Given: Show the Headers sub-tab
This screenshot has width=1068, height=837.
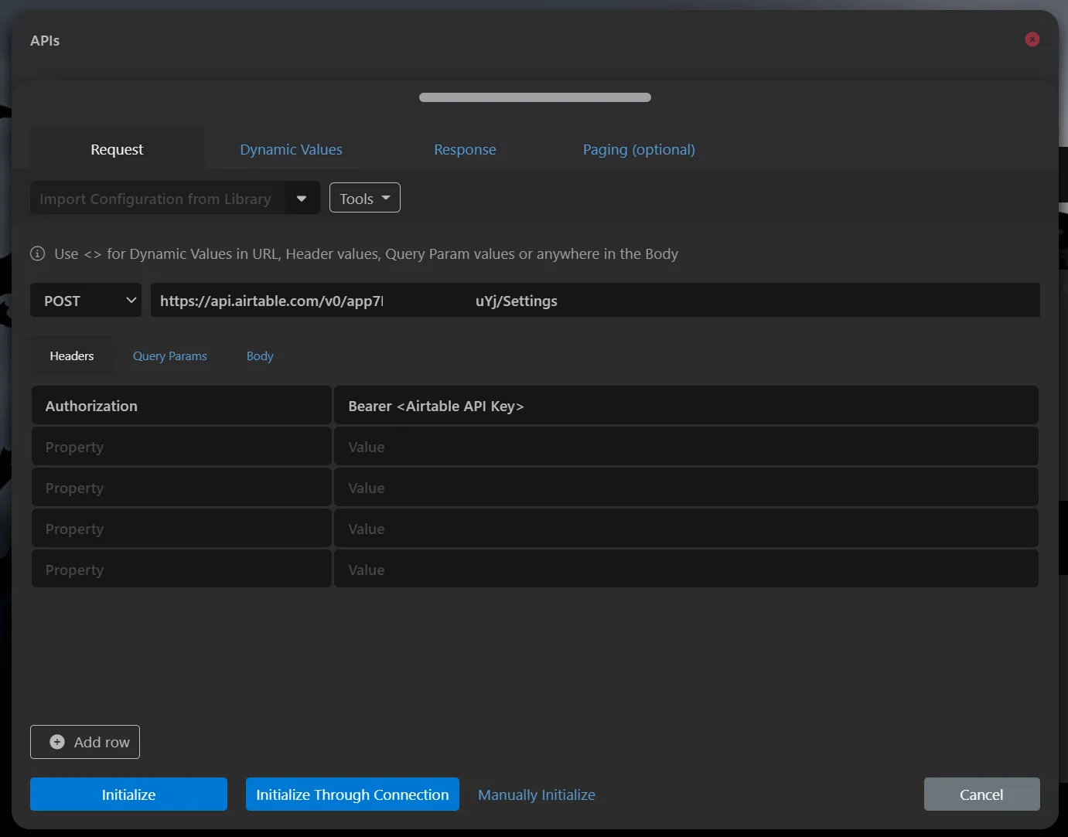Looking at the screenshot, I should (x=72, y=356).
